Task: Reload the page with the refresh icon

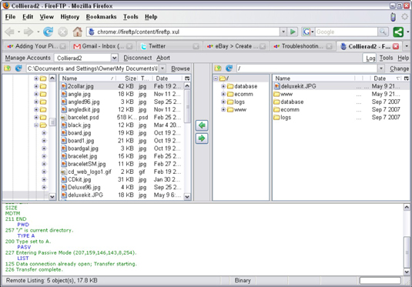Action: (x=48, y=32)
